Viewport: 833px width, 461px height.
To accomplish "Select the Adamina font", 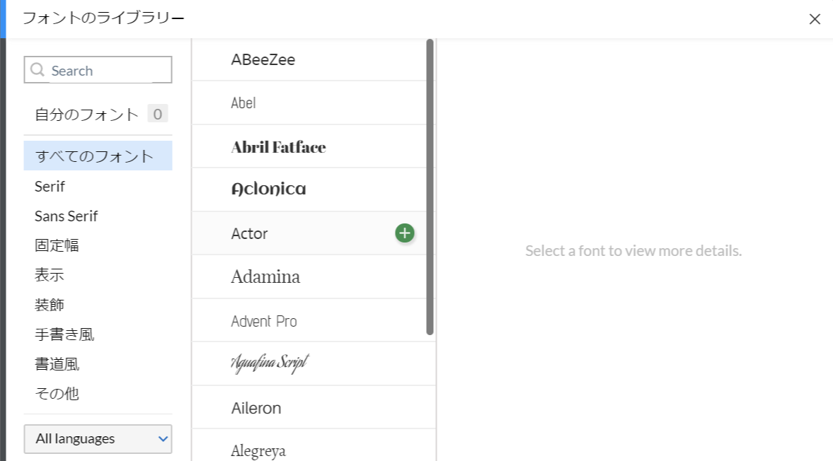I will [265, 276].
